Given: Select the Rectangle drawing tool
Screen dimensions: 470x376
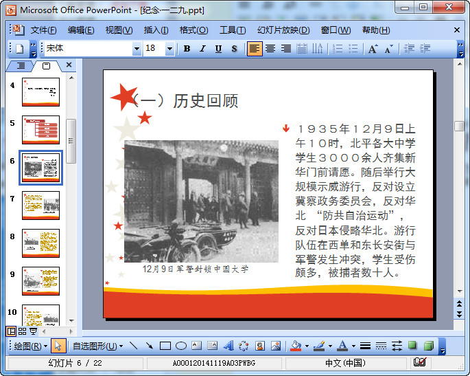Looking at the screenshot, I should coord(165,346).
